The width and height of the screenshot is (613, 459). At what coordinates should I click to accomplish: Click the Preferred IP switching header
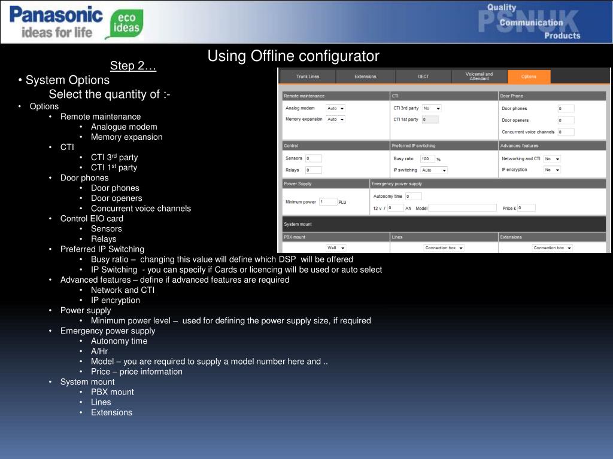point(444,146)
